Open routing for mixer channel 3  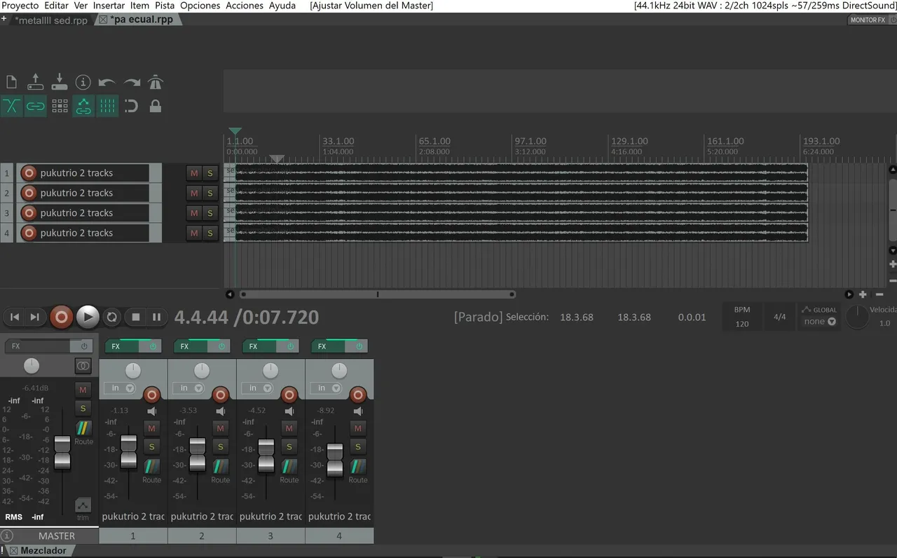pyautogui.click(x=289, y=466)
